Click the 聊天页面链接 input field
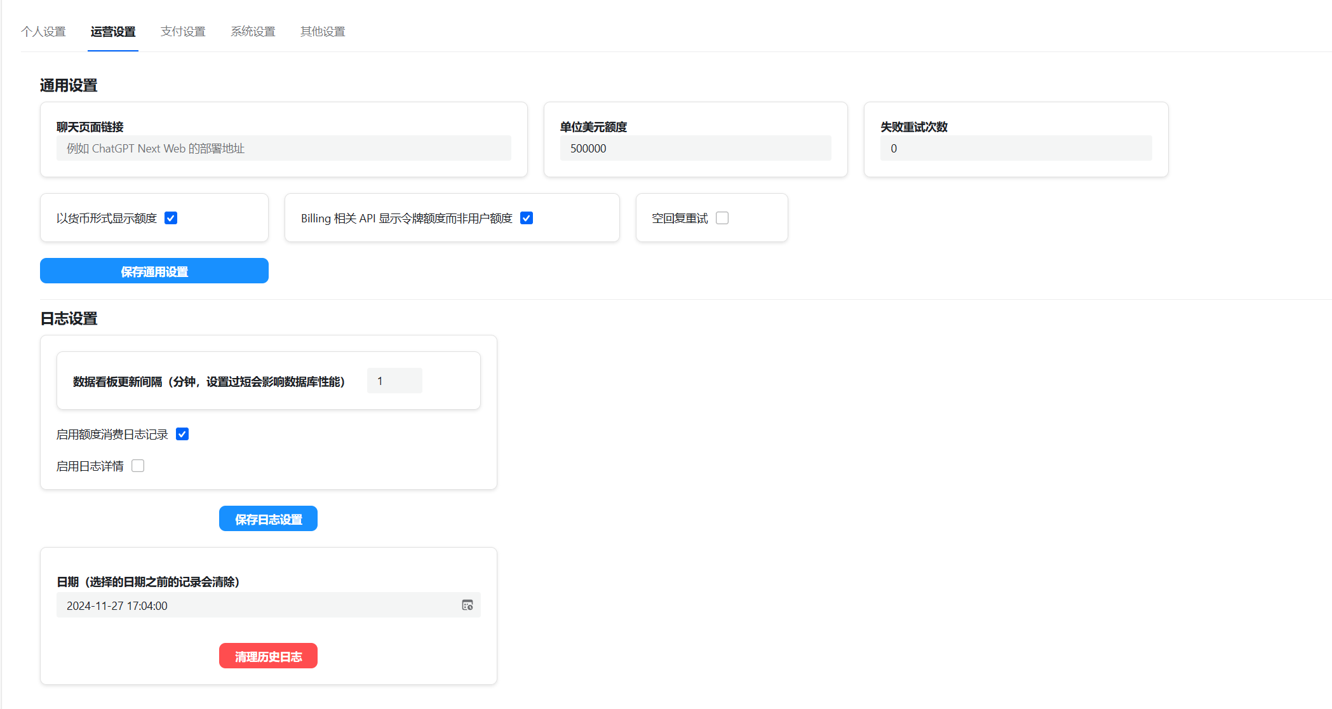 pos(284,148)
